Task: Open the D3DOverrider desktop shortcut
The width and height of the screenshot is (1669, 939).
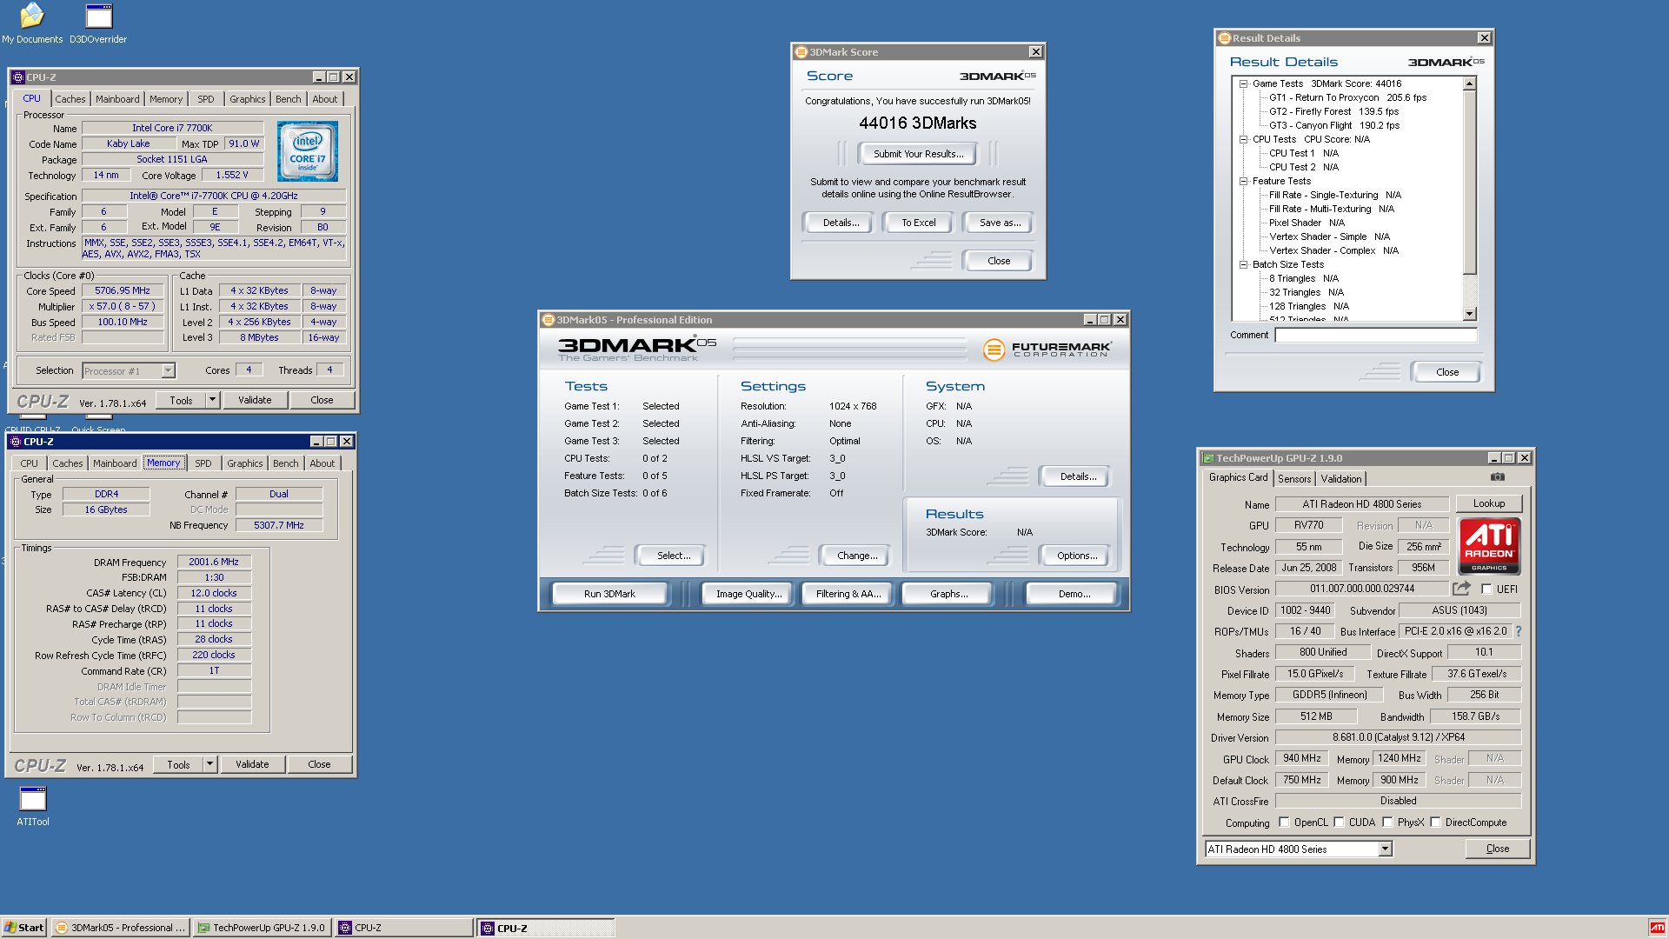Action: pyautogui.click(x=98, y=23)
